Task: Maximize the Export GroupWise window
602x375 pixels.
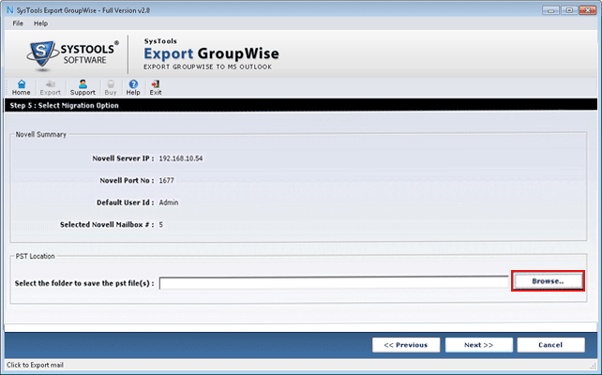Action: point(568,8)
